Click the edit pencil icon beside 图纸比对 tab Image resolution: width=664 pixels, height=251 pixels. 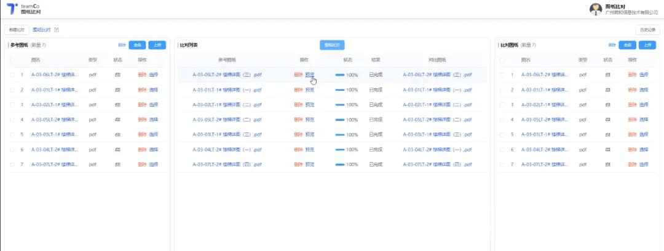57,29
